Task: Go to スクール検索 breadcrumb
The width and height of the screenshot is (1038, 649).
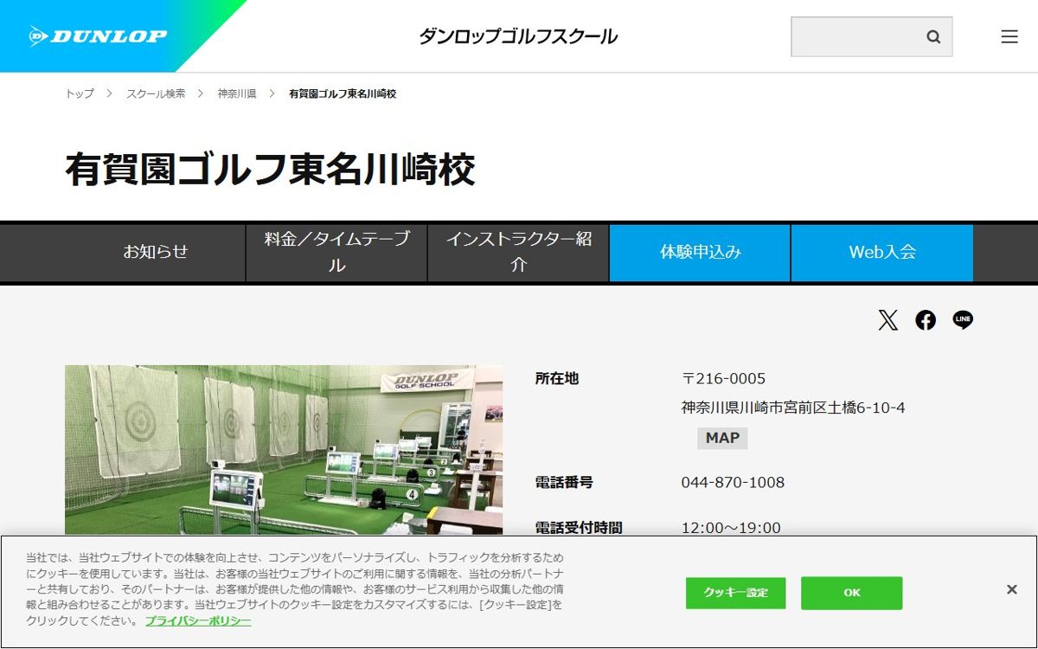Action: (x=156, y=93)
